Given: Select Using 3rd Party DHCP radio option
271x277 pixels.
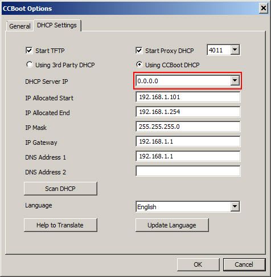Looking at the screenshot, I should point(30,64).
